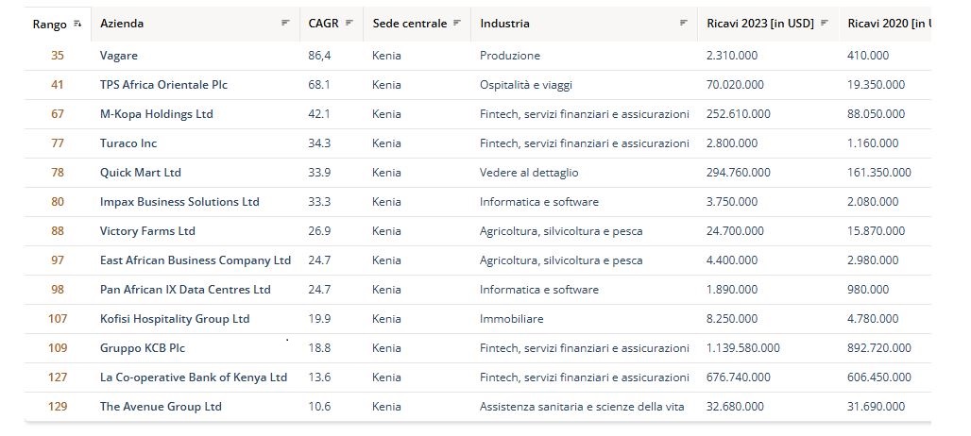Click the Sede centrale filter icon
The height and width of the screenshot is (436, 971).
tap(457, 24)
